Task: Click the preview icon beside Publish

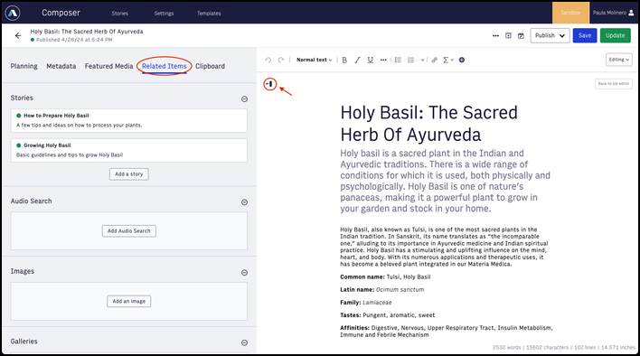Action: (x=508, y=36)
